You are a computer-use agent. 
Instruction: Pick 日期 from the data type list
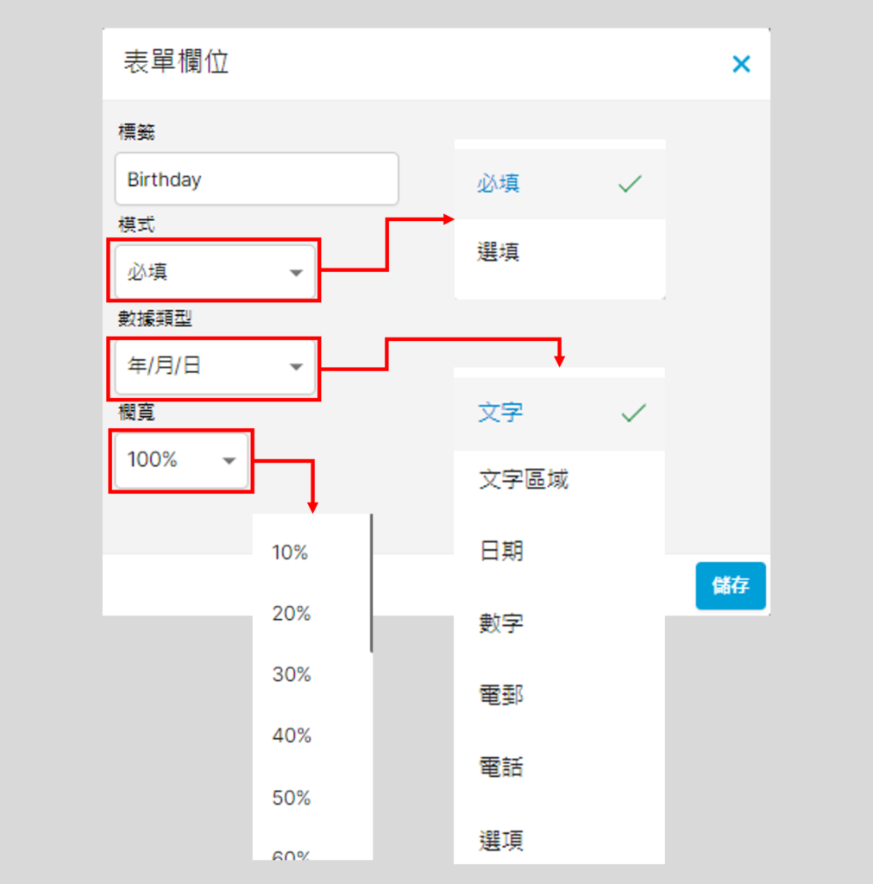click(x=559, y=551)
